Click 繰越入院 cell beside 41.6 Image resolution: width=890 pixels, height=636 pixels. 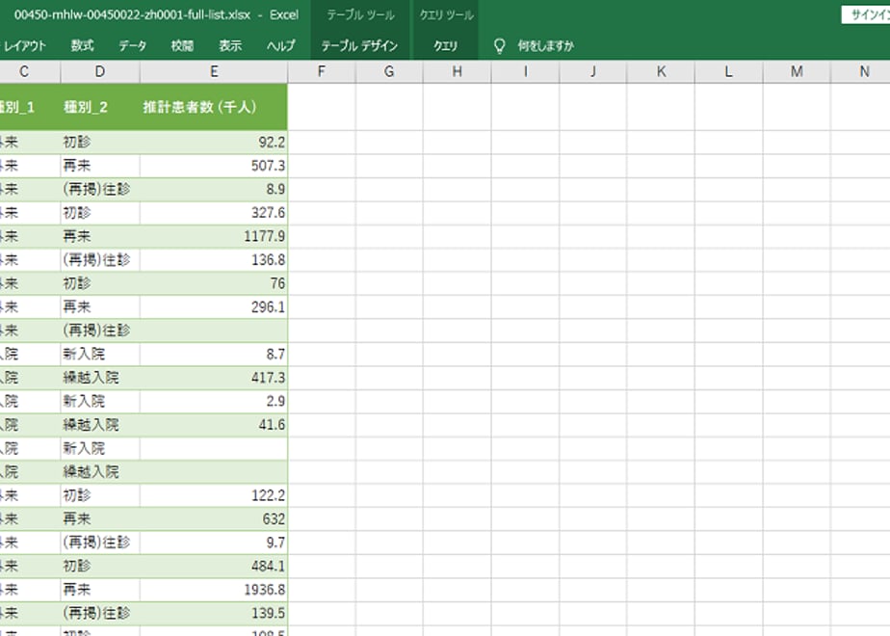100,425
